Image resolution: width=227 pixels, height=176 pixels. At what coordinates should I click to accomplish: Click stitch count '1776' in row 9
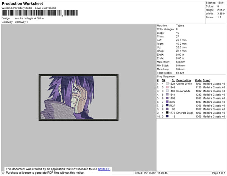(x=172, y=113)
